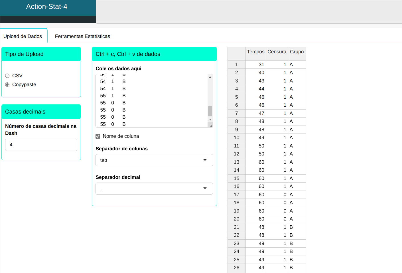Select row 17 header in table

pos(236,195)
